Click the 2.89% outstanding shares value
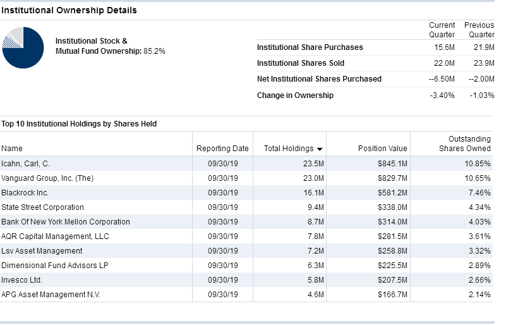518x325 pixels. point(479,266)
